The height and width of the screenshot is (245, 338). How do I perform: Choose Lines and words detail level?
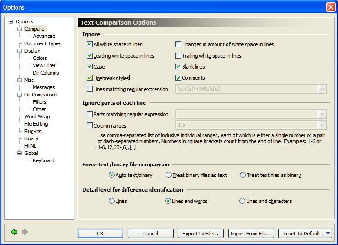tap(168, 201)
